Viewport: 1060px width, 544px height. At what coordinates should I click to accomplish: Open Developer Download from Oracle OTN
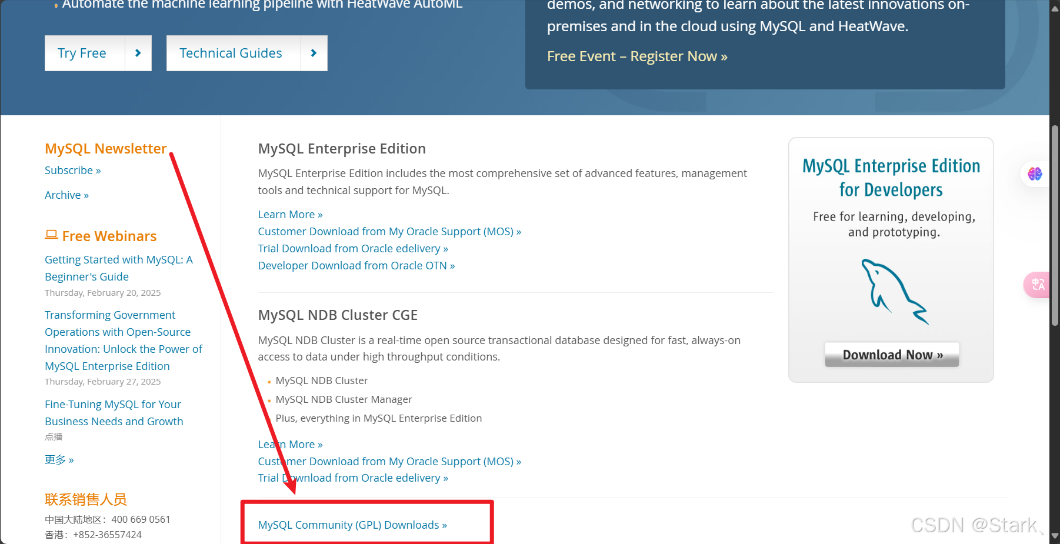[x=356, y=265]
